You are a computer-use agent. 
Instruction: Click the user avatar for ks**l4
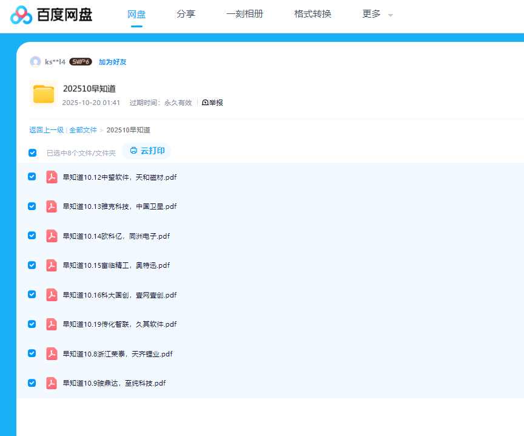pos(35,61)
